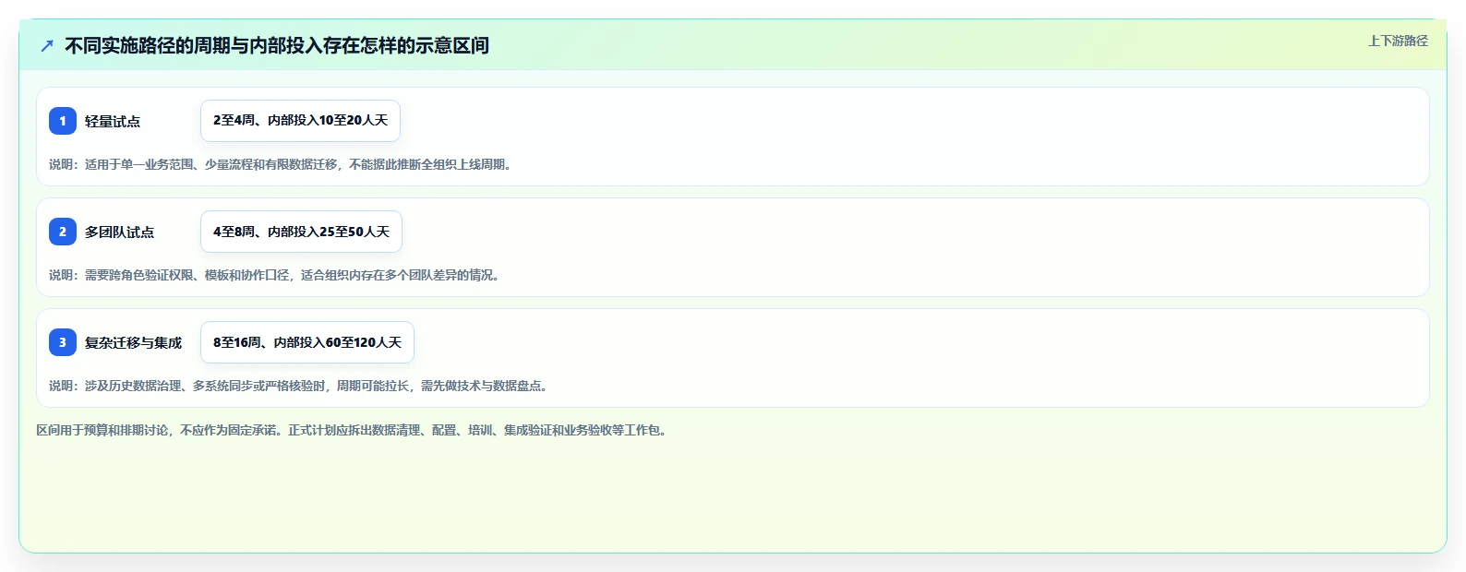The image size is (1466, 572).
Task: Select the 4至8周、内部投入25至50人天 chip
Action: tap(301, 232)
